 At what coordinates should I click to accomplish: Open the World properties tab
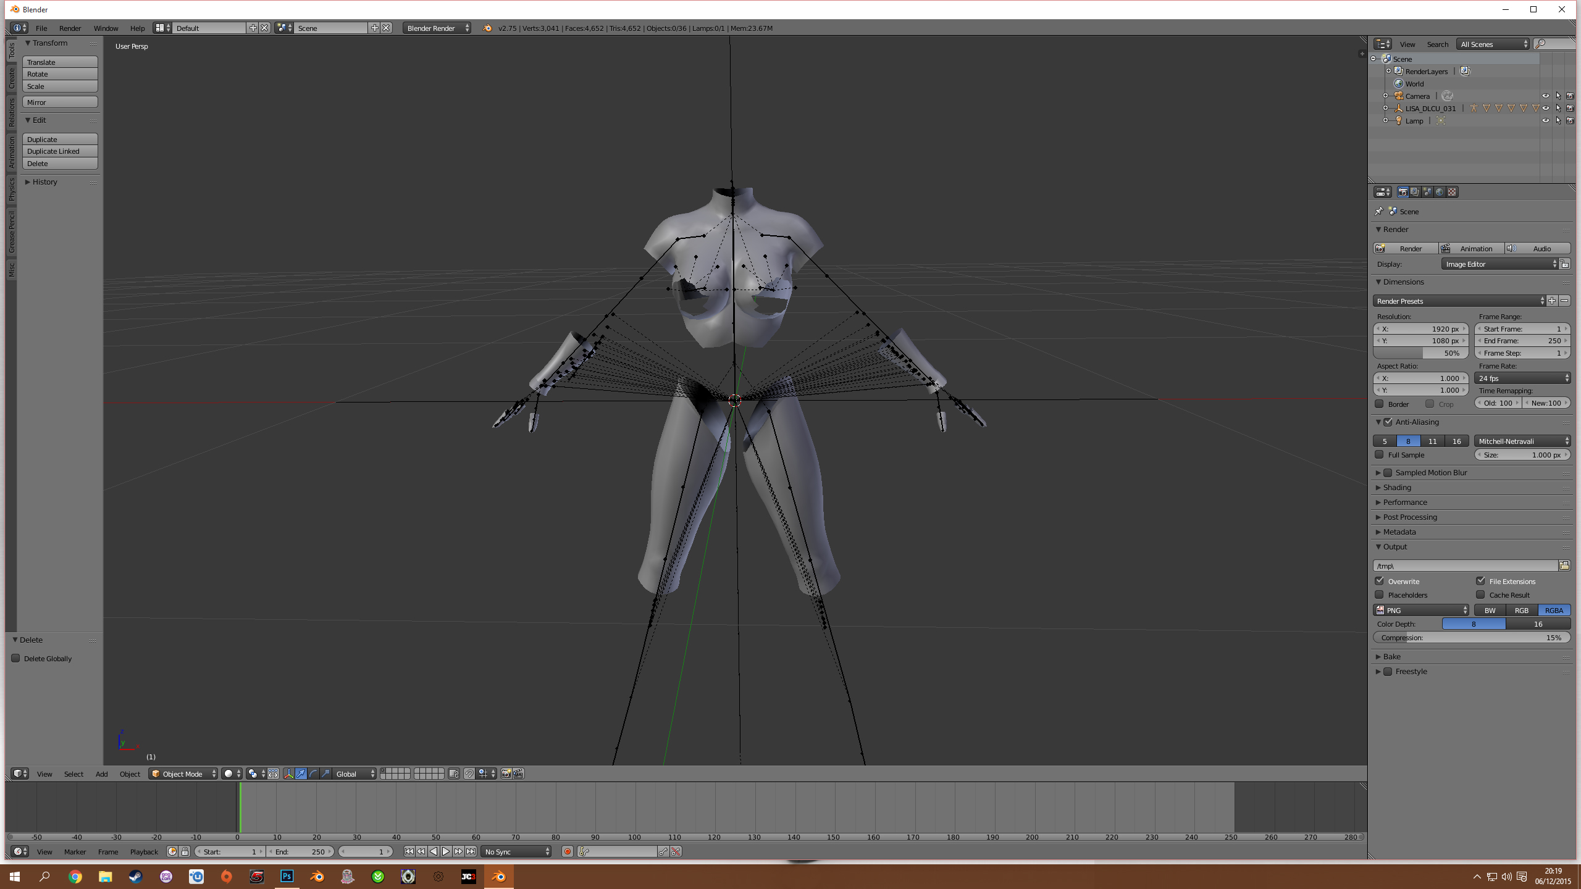click(1440, 192)
